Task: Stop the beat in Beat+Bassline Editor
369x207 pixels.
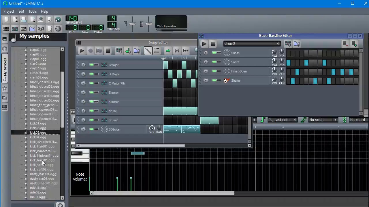Action: coord(213,44)
